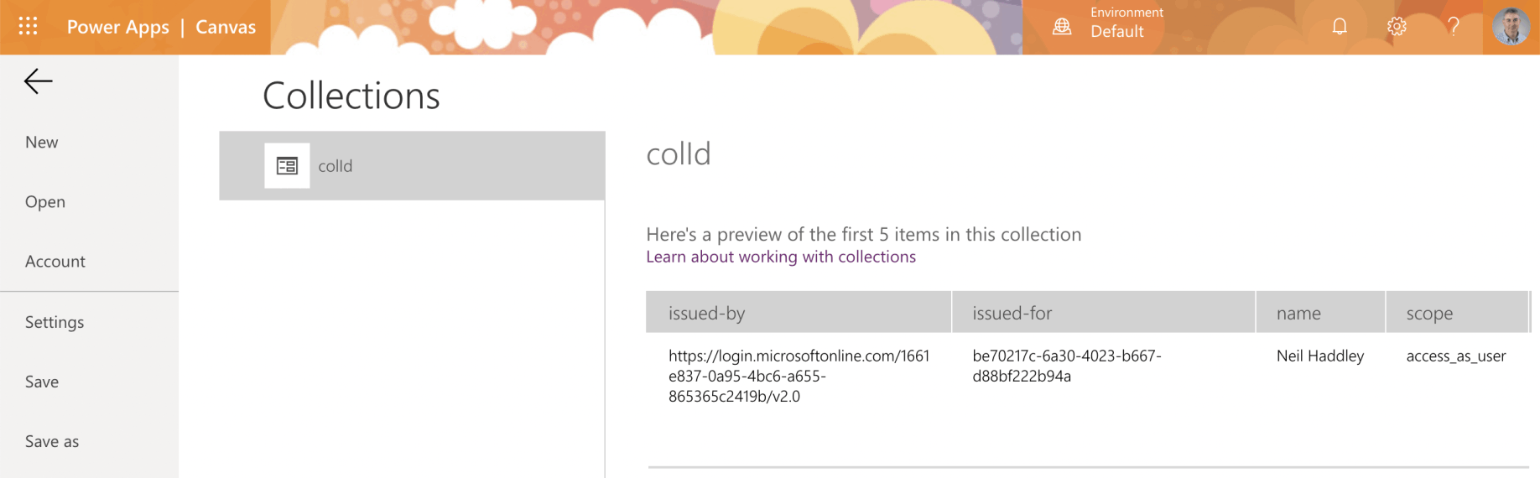Click the Power Apps title link
1540x478 pixels.
tap(118, 28)
